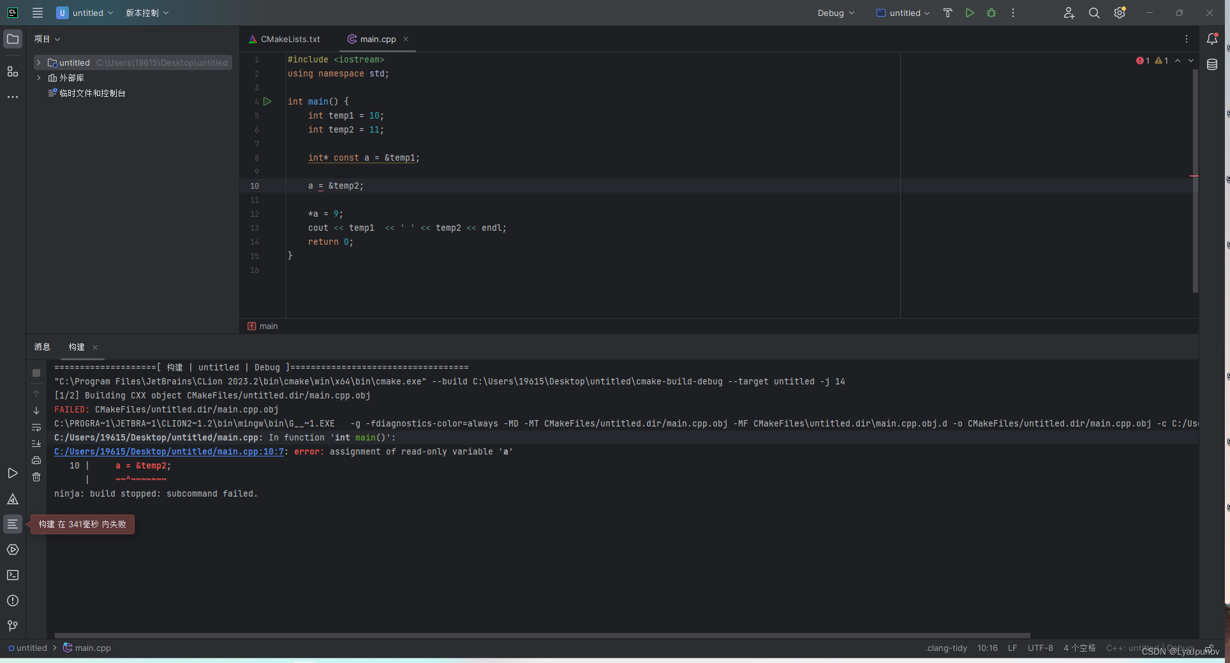The width and height of the screenshot is (1230, 663).
Task: Open IDE settings gear
Action: pos(1120,13)
